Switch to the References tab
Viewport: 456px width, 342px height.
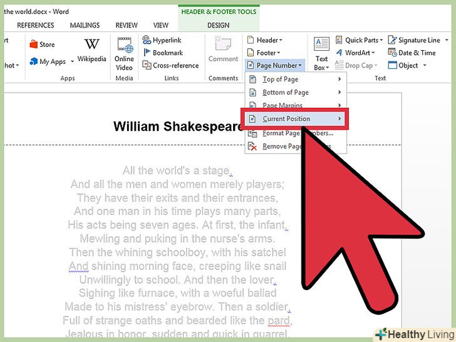tap(36, 25)
